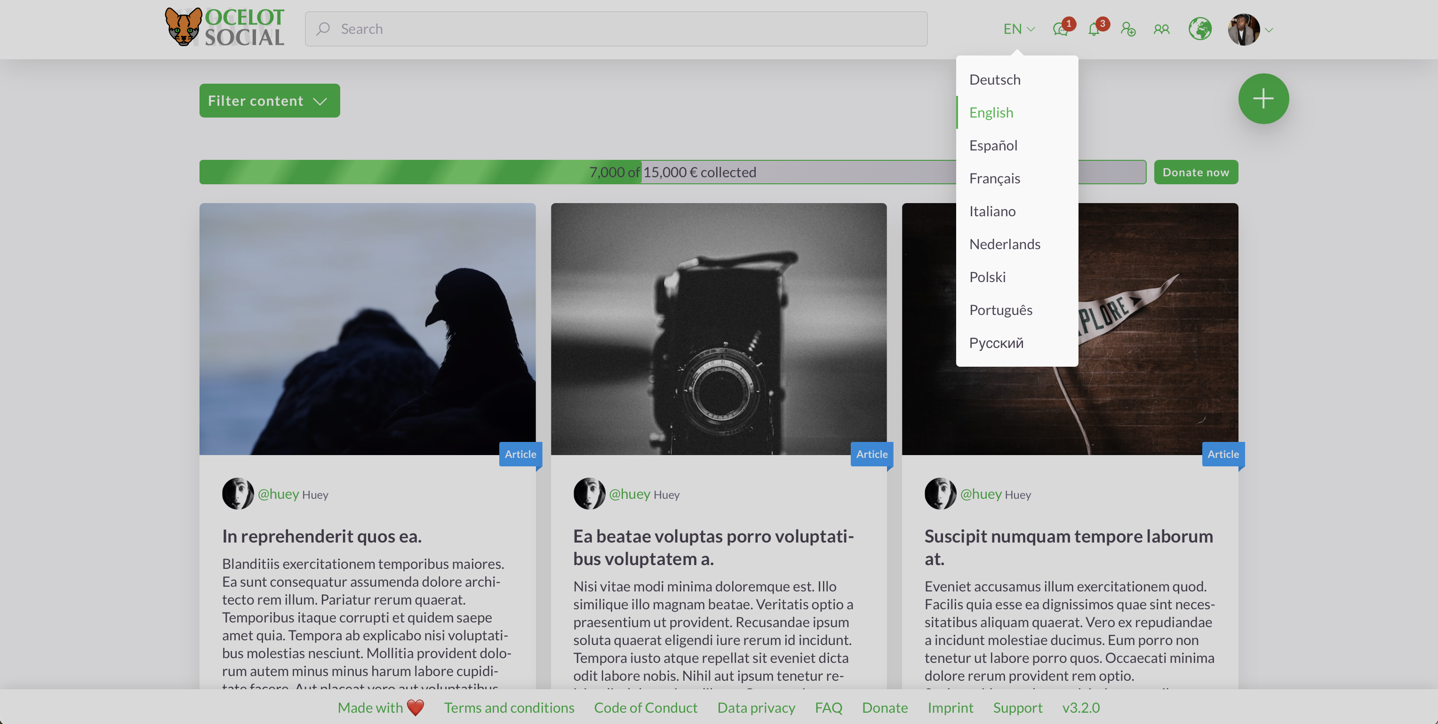Viewport: 1438px width, 724px height.
Task: Select Русский language option
Action: click(996, 343)
